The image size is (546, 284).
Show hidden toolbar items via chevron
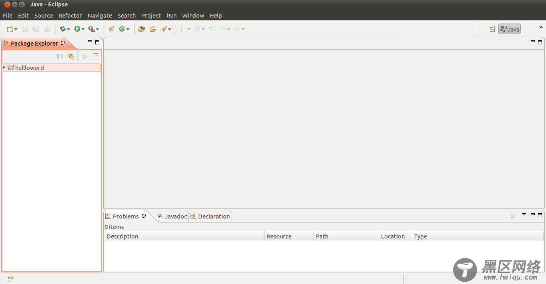coord(541,28)
